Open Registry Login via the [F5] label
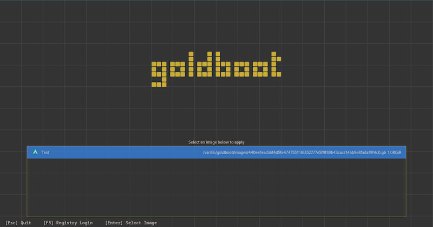 (x=68, y=223)
